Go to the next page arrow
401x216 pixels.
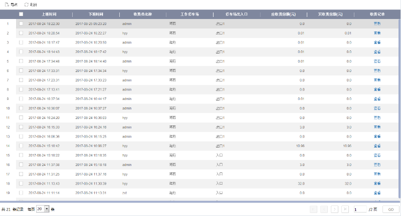[x=334, y=209]
